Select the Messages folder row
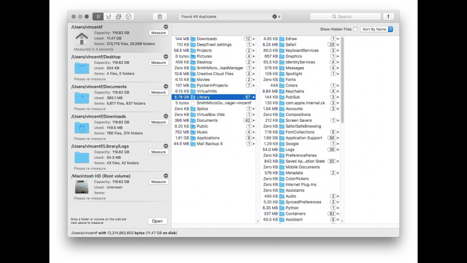Screen dimensions: 467x263 click(x=301, y=68)
